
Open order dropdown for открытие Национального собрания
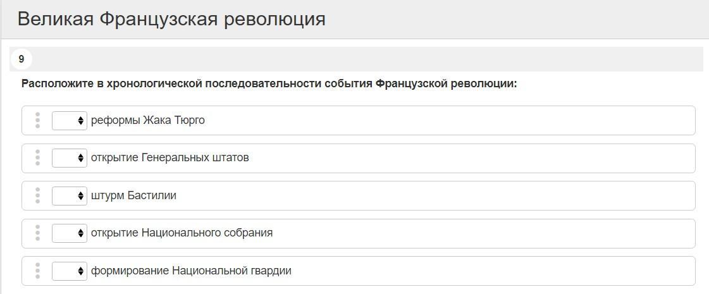click(x=69, y=233)
